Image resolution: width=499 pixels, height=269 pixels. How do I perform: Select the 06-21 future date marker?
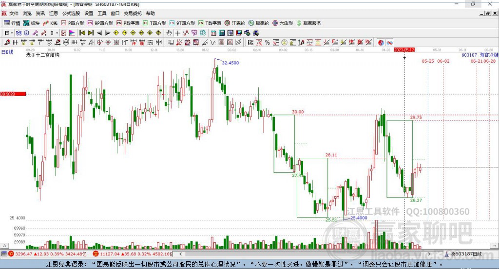pos(477,61)
